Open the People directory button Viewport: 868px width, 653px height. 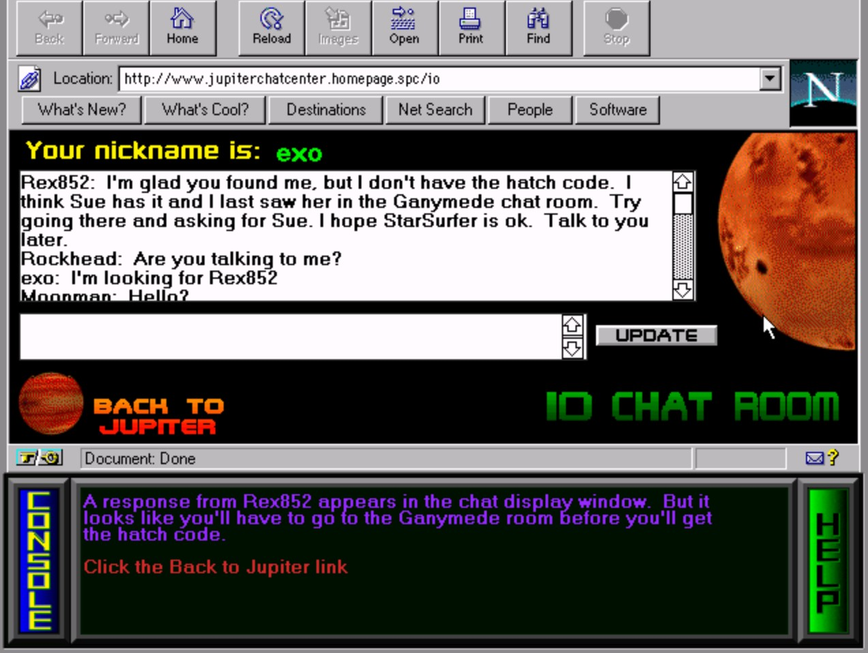tap(530, 110)
